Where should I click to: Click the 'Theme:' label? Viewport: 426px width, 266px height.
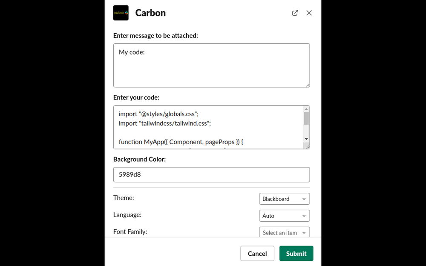tap(124, 198)
